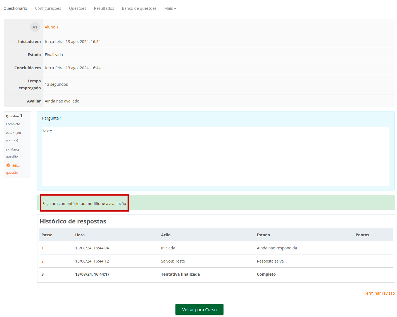Open the Aluno 1 profile link
Screen dimensions: 397x317
[51, 27]
